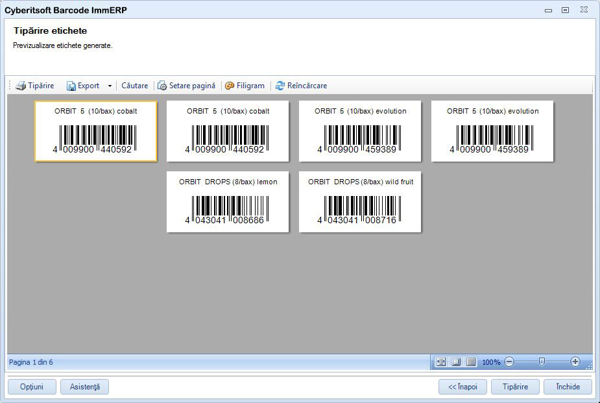The image size is (600, 403).
Task: Click the Previzualizare etichete generate text
Action: [63, 45]
